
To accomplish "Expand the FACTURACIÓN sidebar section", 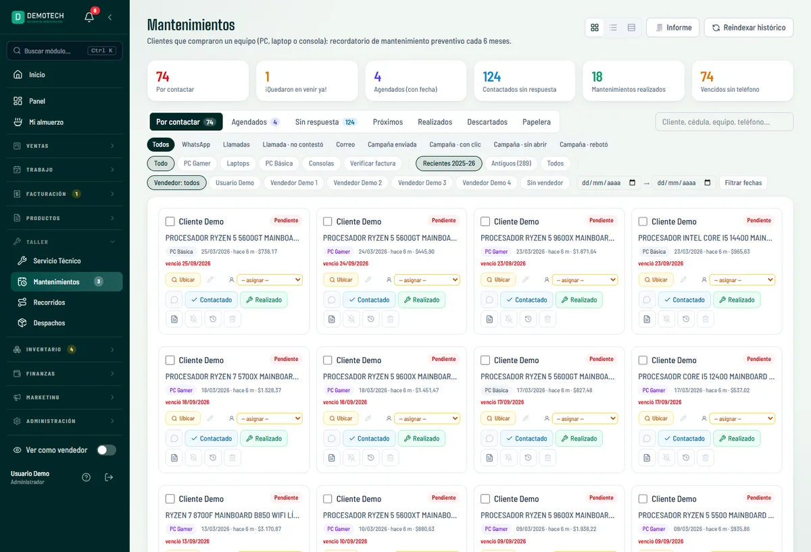I will click(65, 194).
